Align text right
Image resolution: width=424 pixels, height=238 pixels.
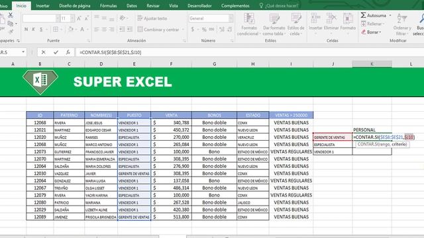pyautogui.click(x=112, y=29)
